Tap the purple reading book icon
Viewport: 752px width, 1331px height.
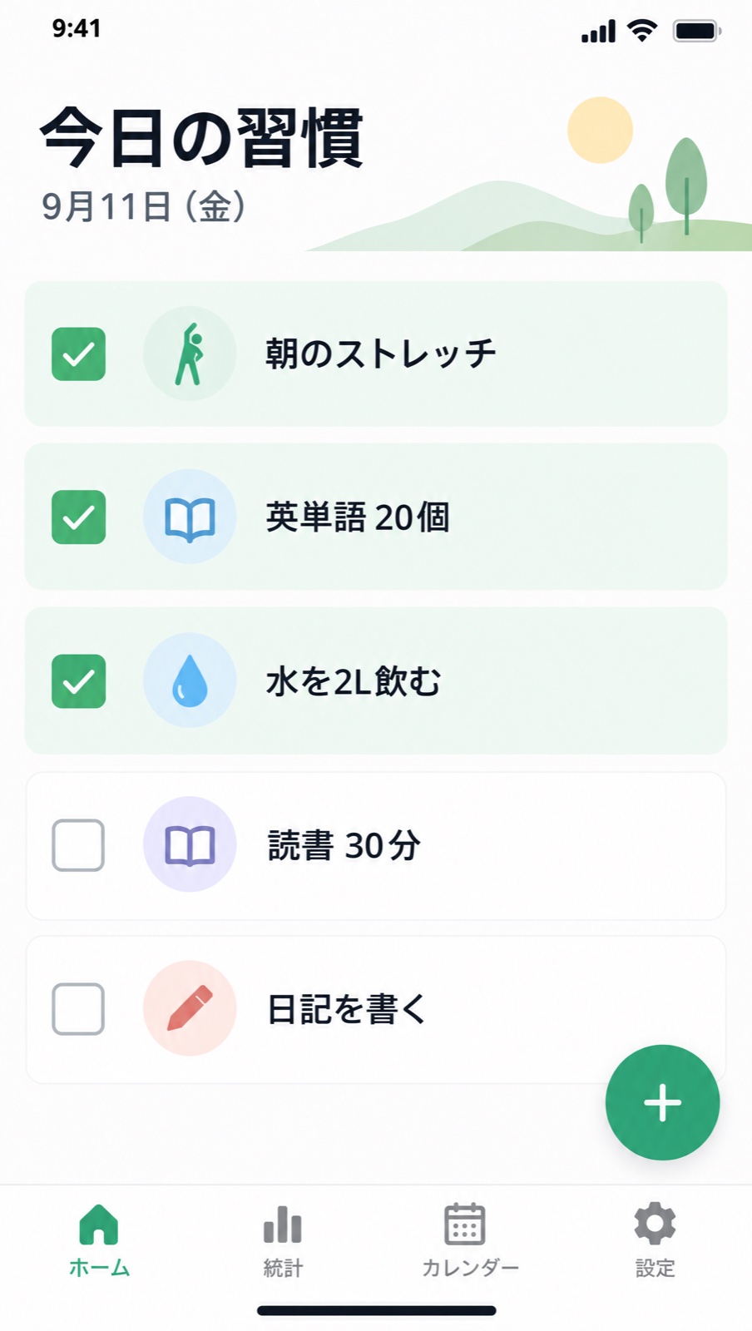point(190,844)
